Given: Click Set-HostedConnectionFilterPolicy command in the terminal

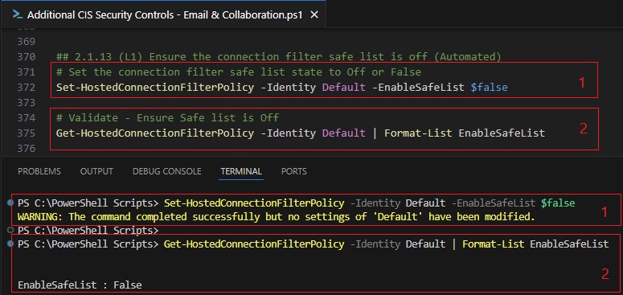Looking at the screenshot, I should click(254, 203).
